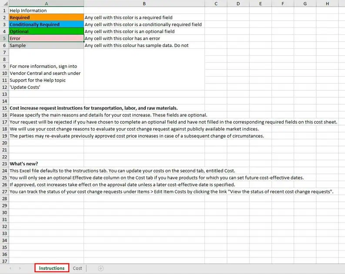Select column B header
Image resolution: width=345 pixels, height=274 pixels.
tap(144, 3)
